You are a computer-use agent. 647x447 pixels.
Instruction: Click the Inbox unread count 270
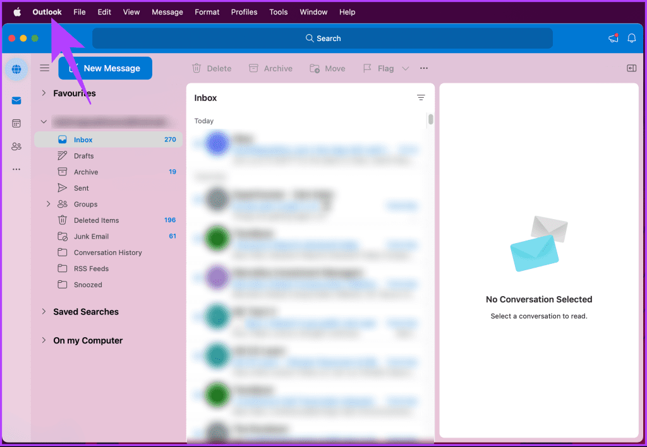[170, 140]
